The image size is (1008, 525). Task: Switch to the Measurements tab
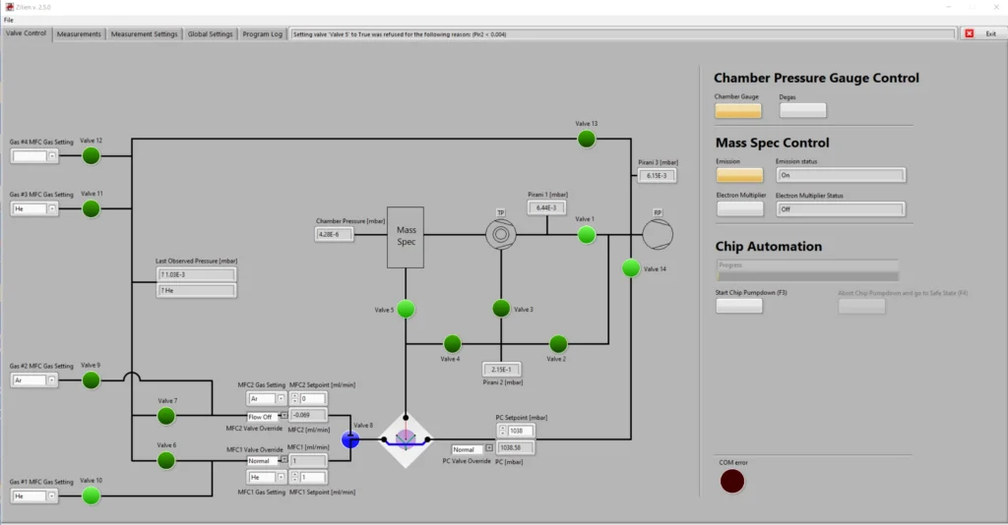tap(79, 34)
